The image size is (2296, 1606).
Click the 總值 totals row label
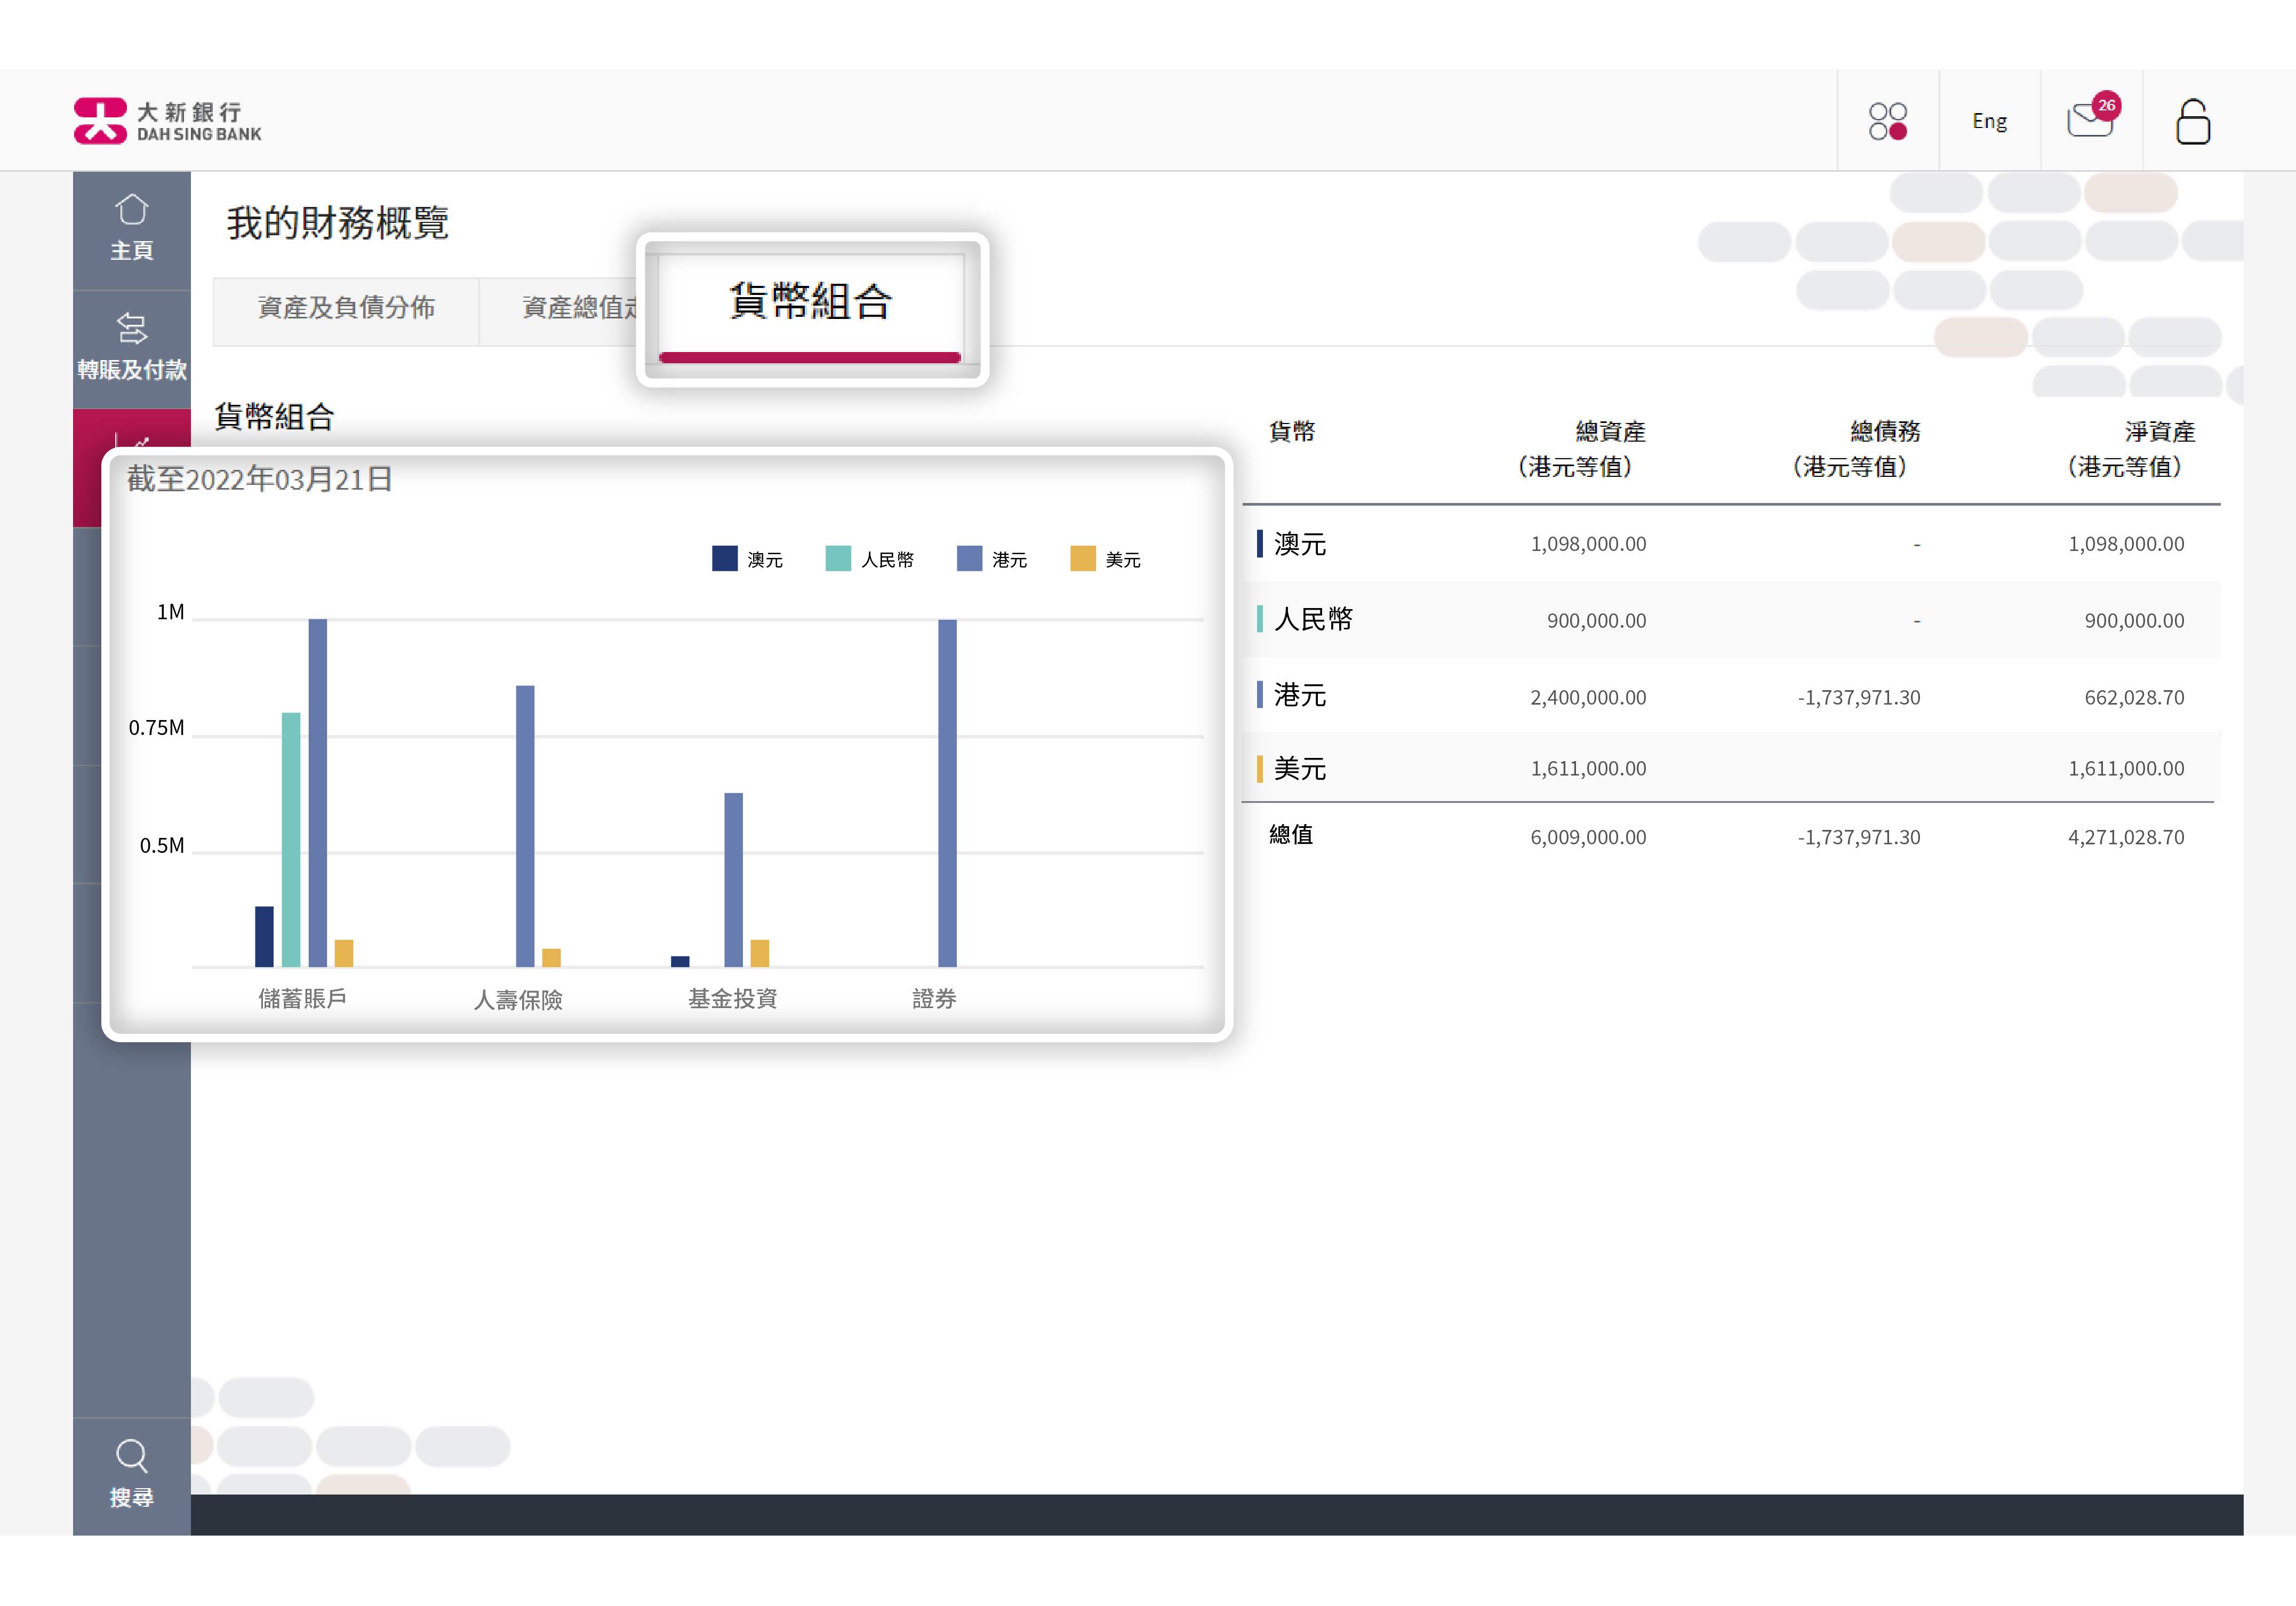click(1291, 835)
